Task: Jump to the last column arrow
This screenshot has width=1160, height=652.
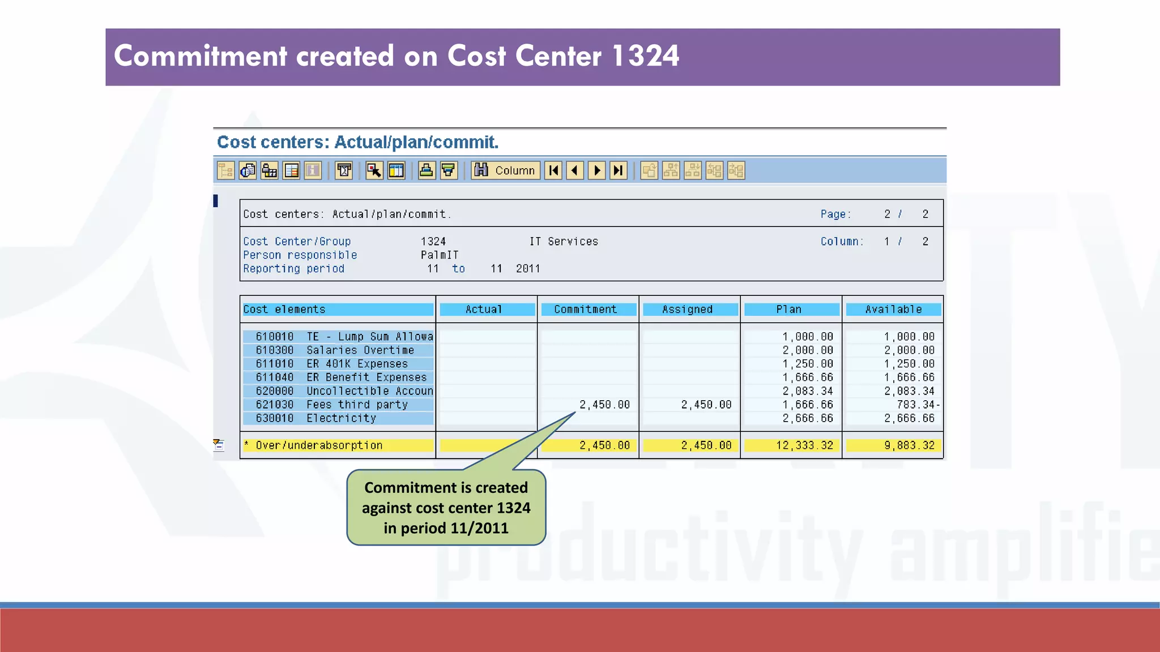Action: [619, 170]
